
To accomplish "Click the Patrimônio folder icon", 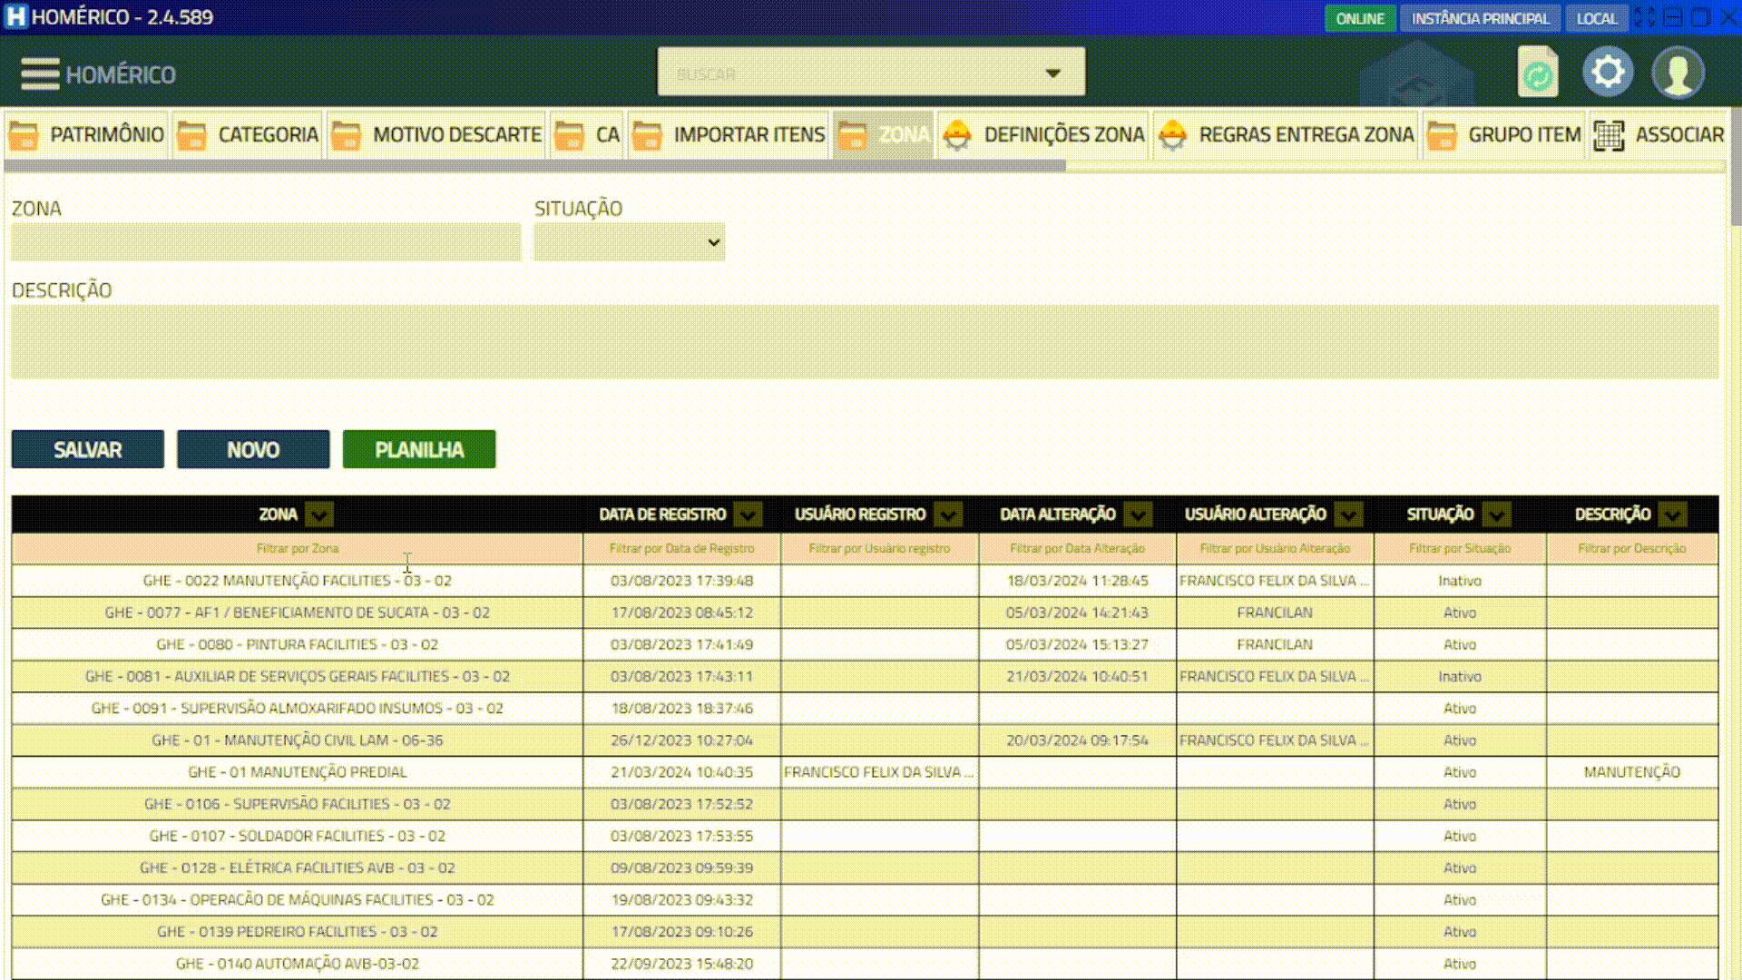I will tap(24, 135).
